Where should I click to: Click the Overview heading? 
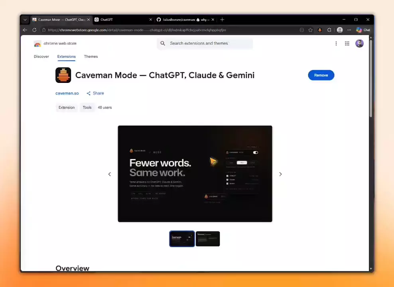point(72,268)
